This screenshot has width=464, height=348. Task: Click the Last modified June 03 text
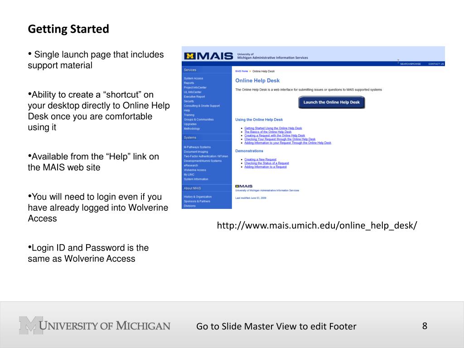(251, 198)
